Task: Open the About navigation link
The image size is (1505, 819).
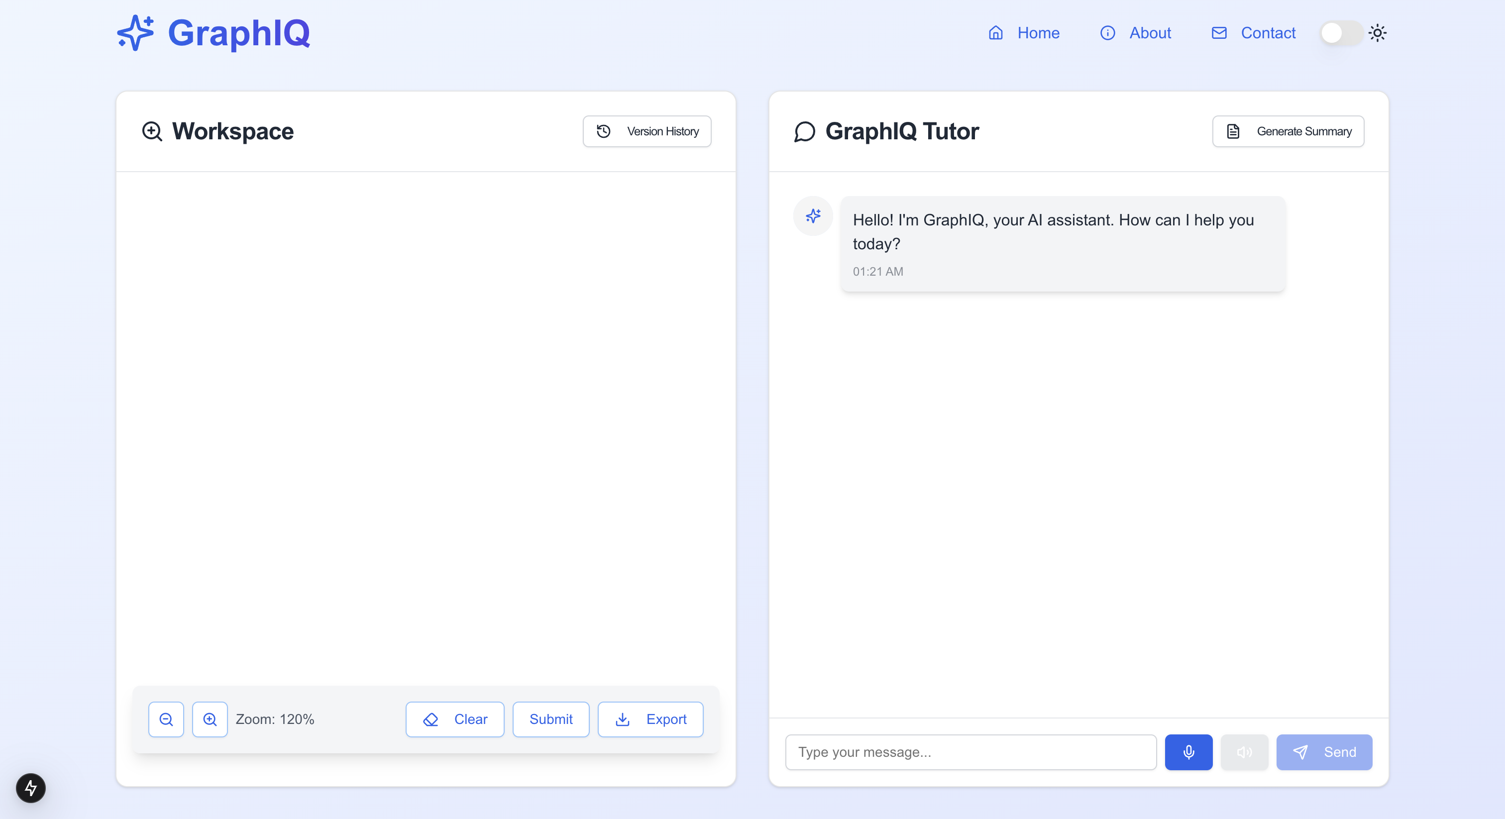Action: [1135, 33]
